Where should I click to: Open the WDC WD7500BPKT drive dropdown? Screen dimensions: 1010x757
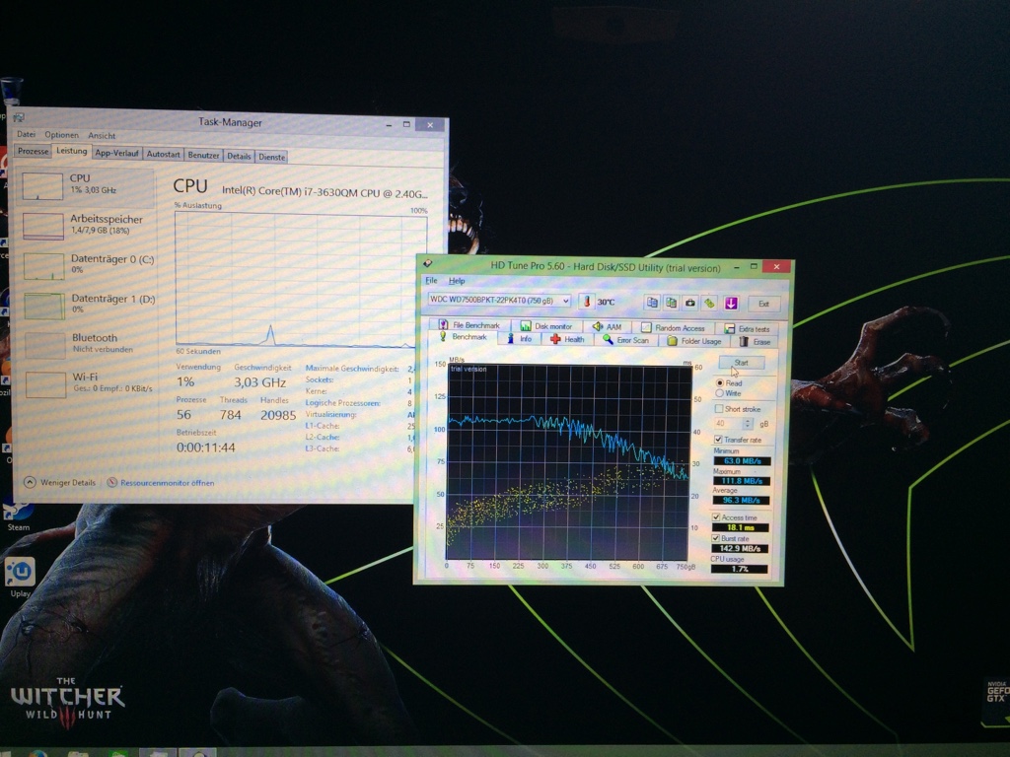pyautogui.click(x=499, y=301)
